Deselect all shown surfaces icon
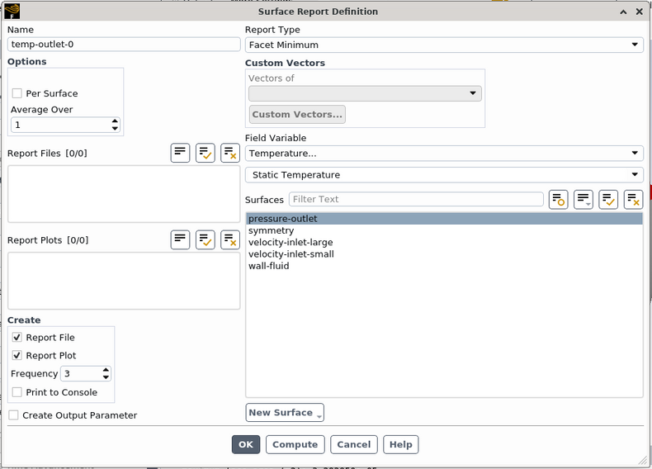This screenshot has width=652, height=469. click(x=633, y=199)
